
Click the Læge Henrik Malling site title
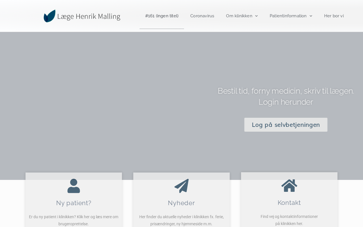pyautogui.click(x=89, y=16)
